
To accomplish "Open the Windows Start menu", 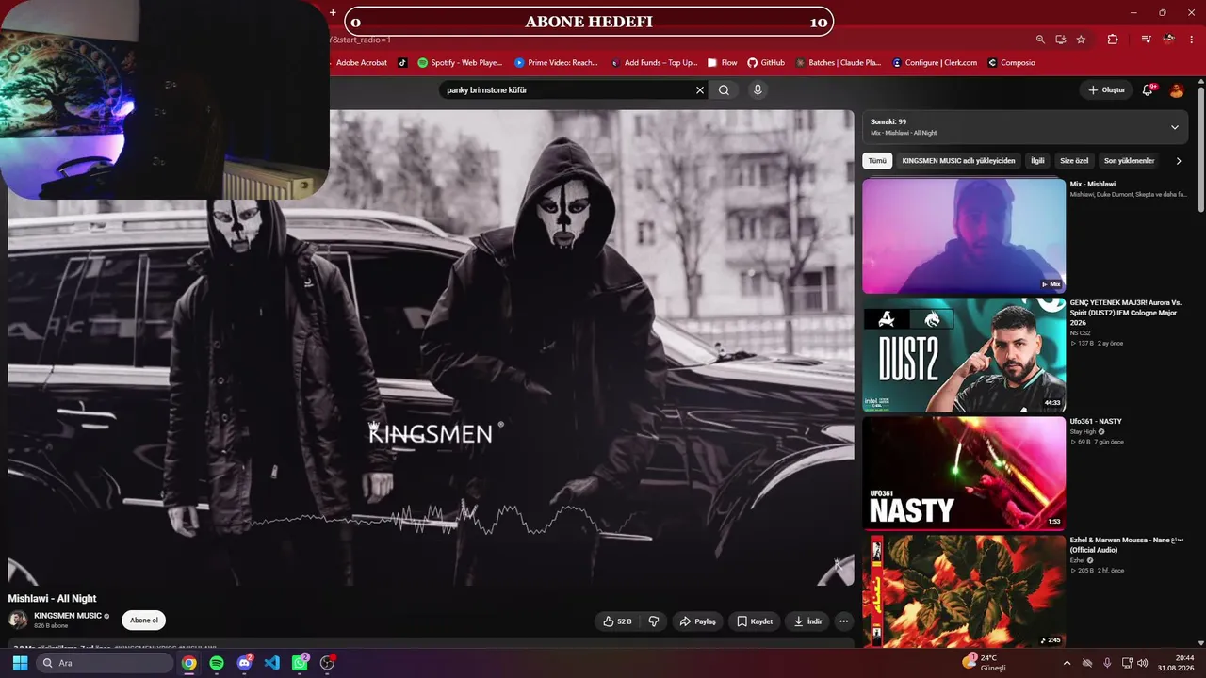I will [20, 663].
